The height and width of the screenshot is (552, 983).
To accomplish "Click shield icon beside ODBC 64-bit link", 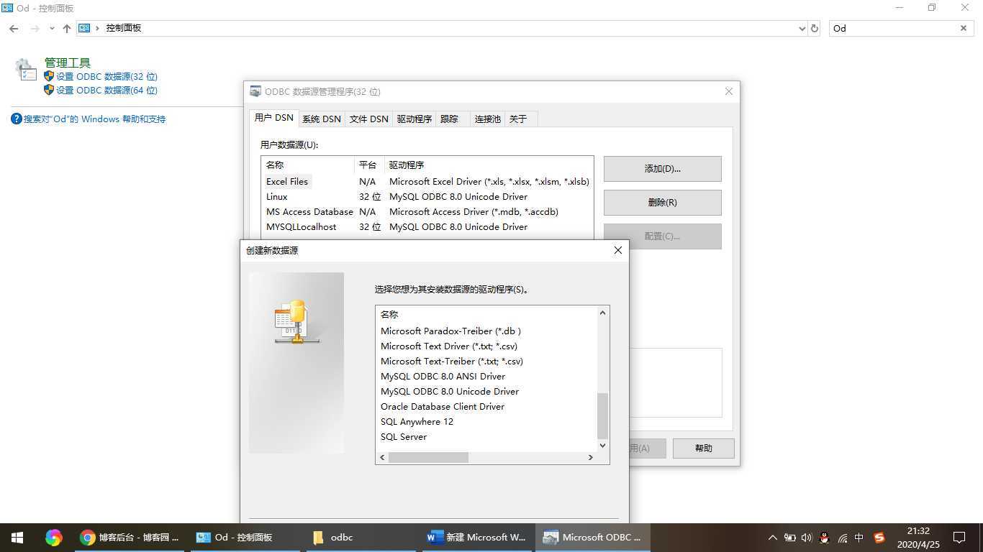I will (x=49, y=90).
